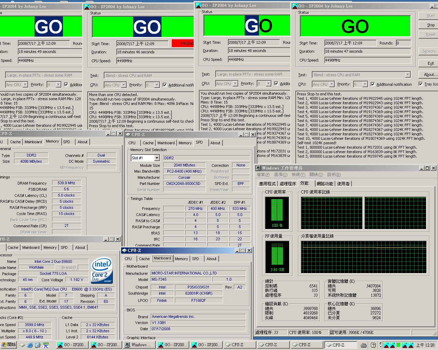Click the taskbar clock showing 上午 12:28
Viewport: 438px width, 350px height.
pos(425,345)
